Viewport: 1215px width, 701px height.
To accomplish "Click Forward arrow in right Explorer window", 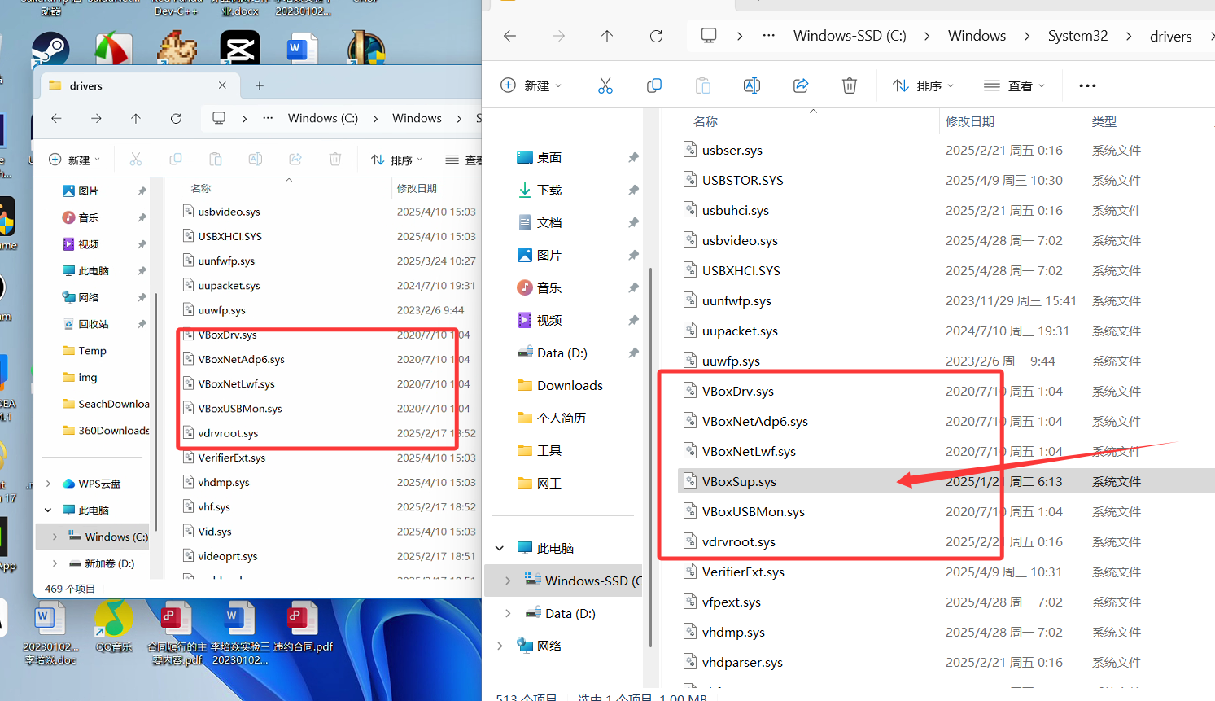I will [x=558, y=36].
